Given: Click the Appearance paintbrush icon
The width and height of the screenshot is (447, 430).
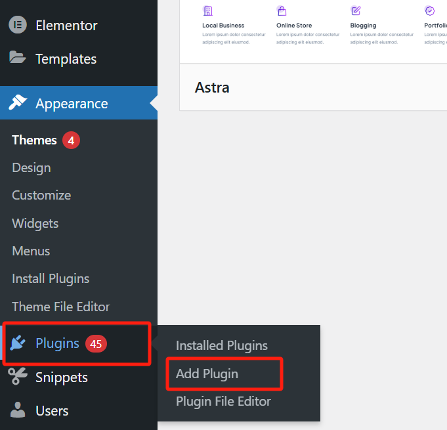Looking at the screenshot, I should tap(18, 103).
